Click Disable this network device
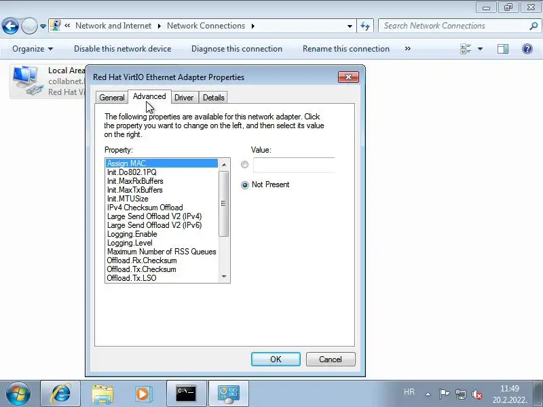 click(x=123, y=49)
